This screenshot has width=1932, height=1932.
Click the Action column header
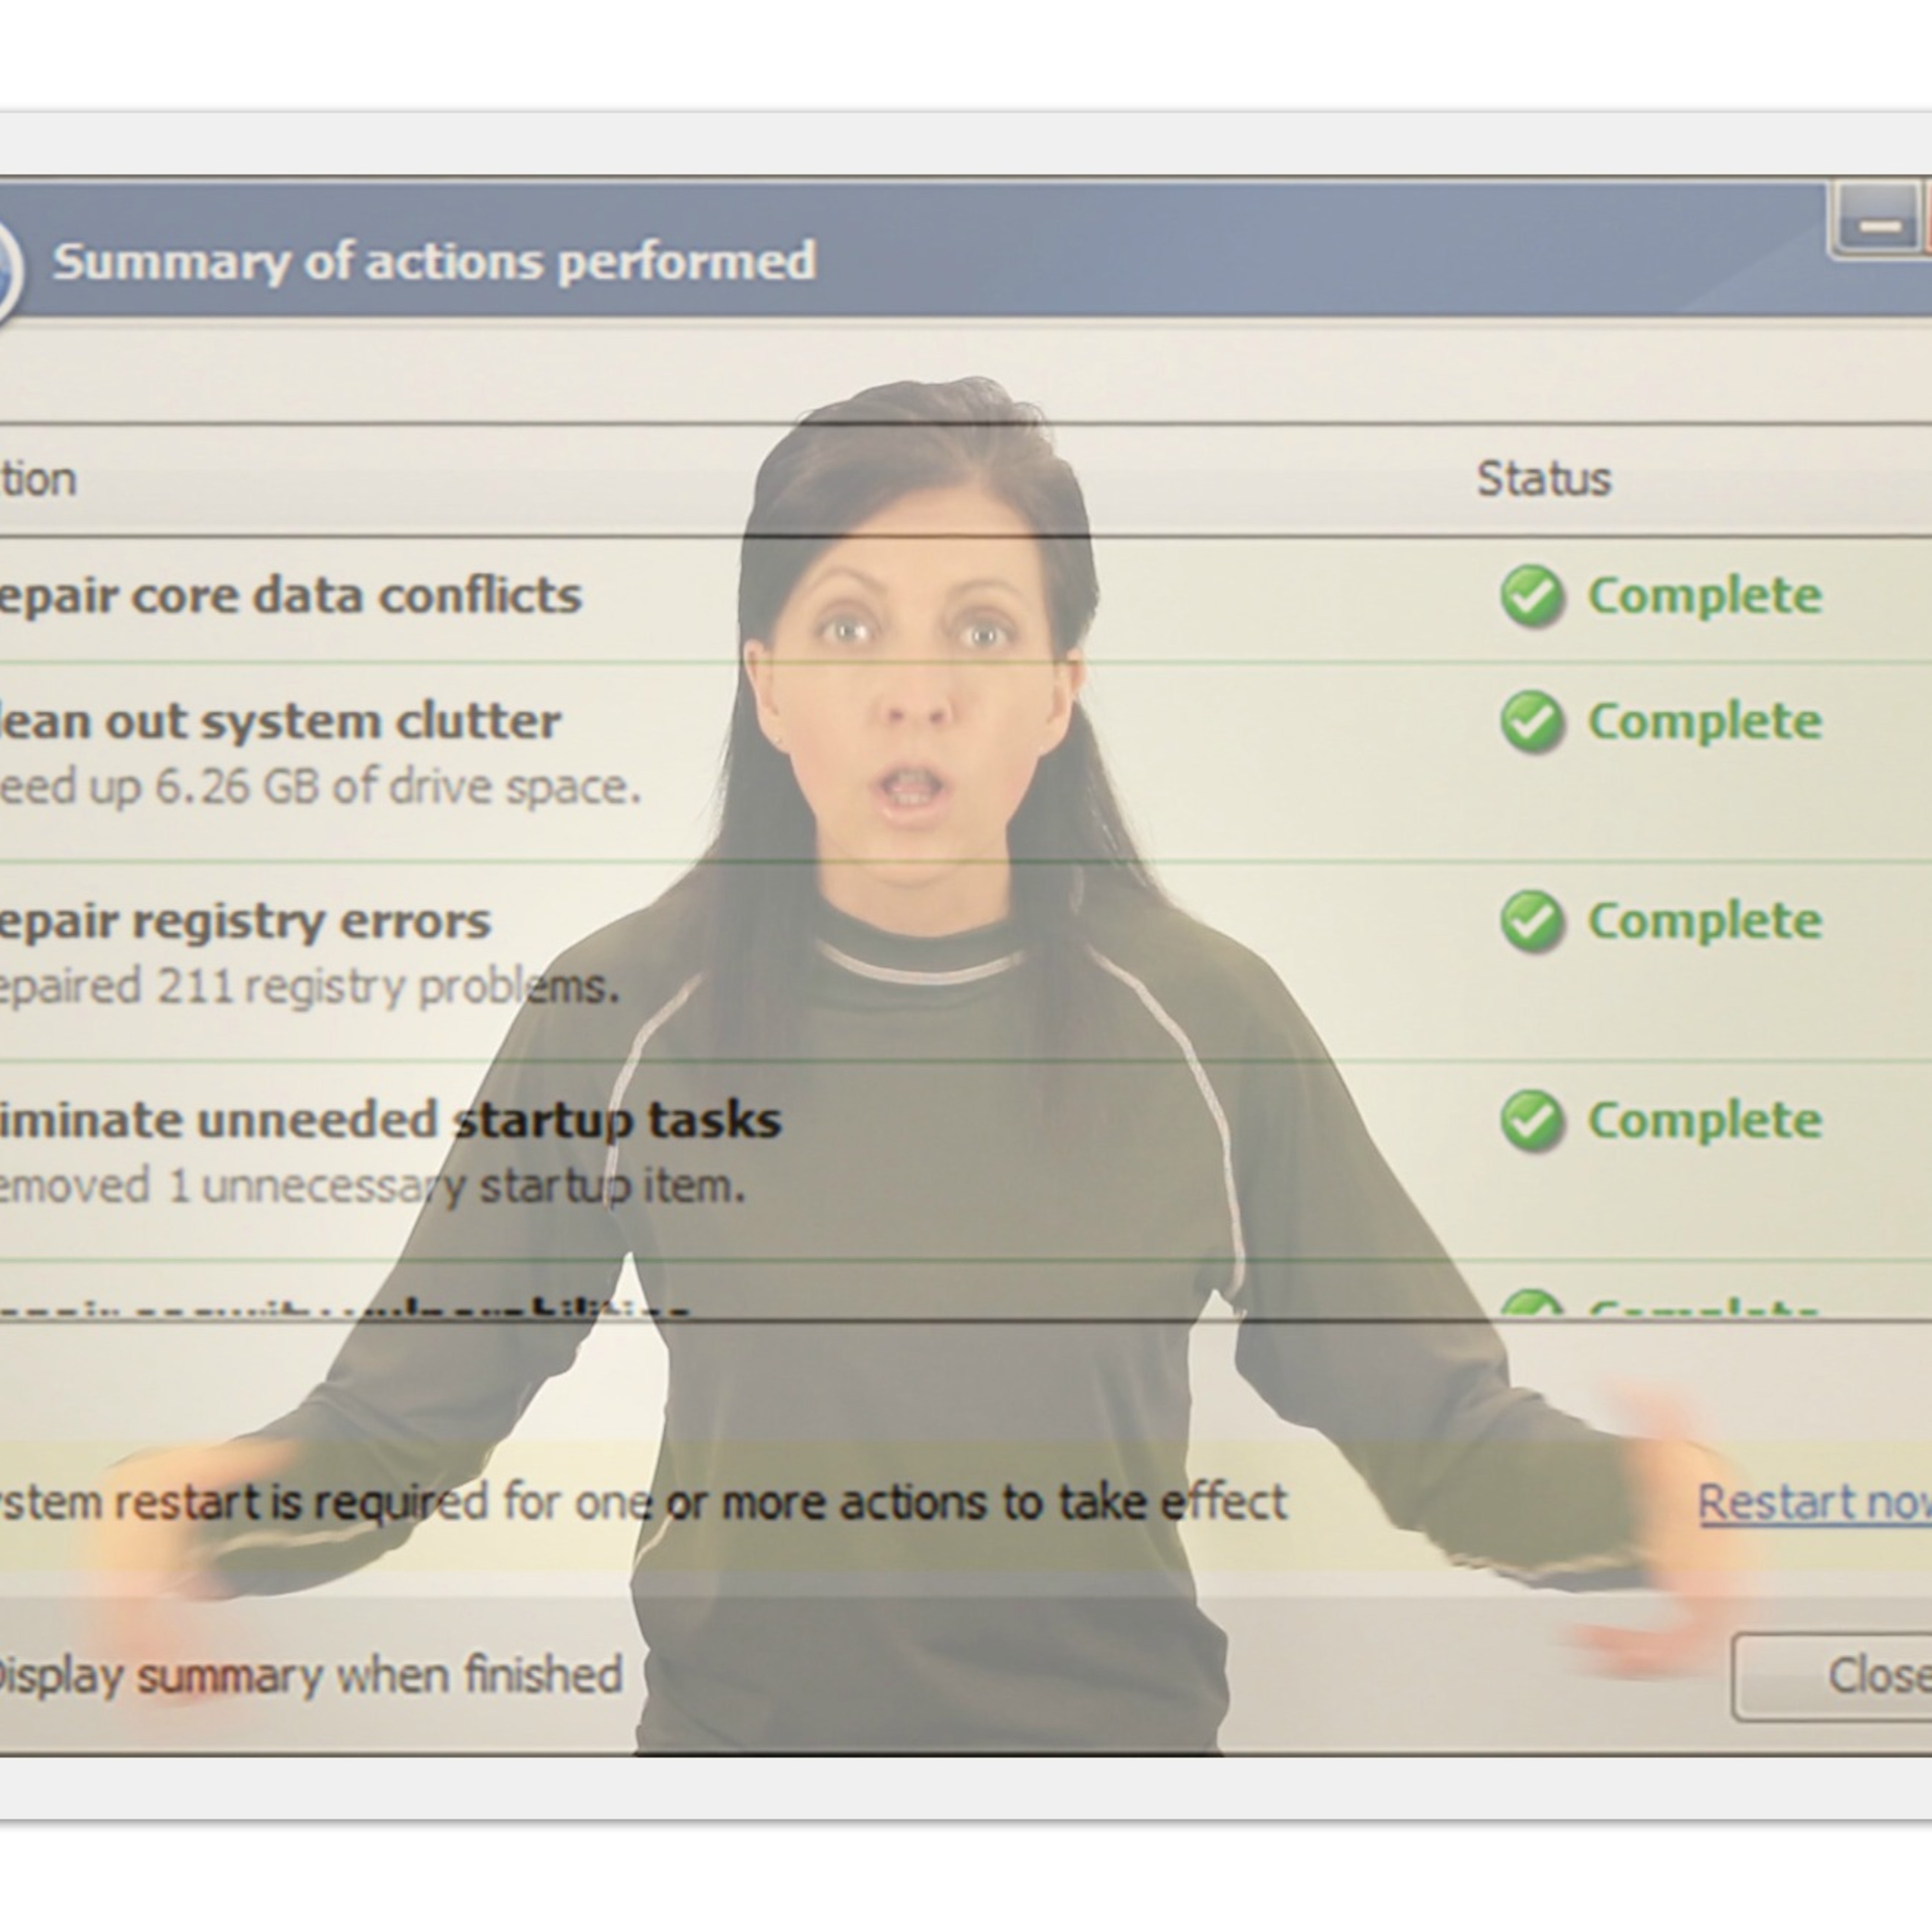[x=38, y=479]
